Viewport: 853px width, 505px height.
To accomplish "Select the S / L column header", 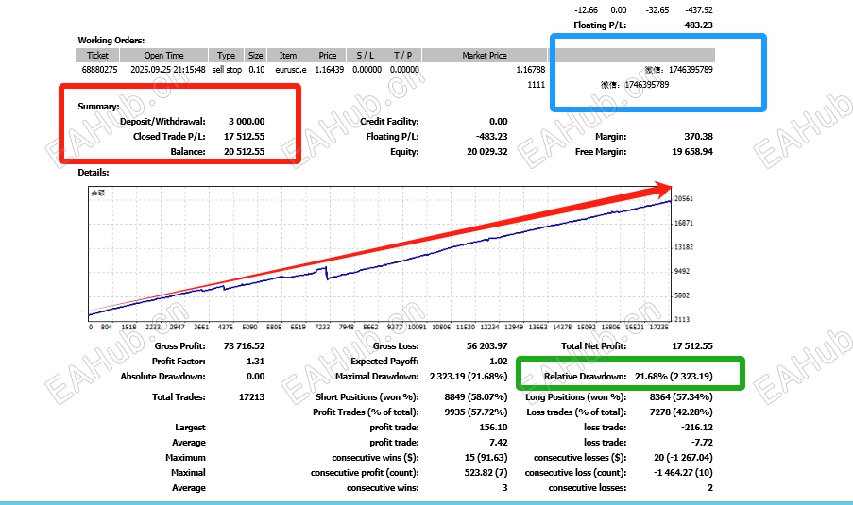I will click(365, 56).
